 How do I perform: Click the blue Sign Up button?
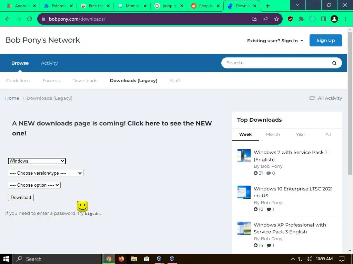point(325,41)
